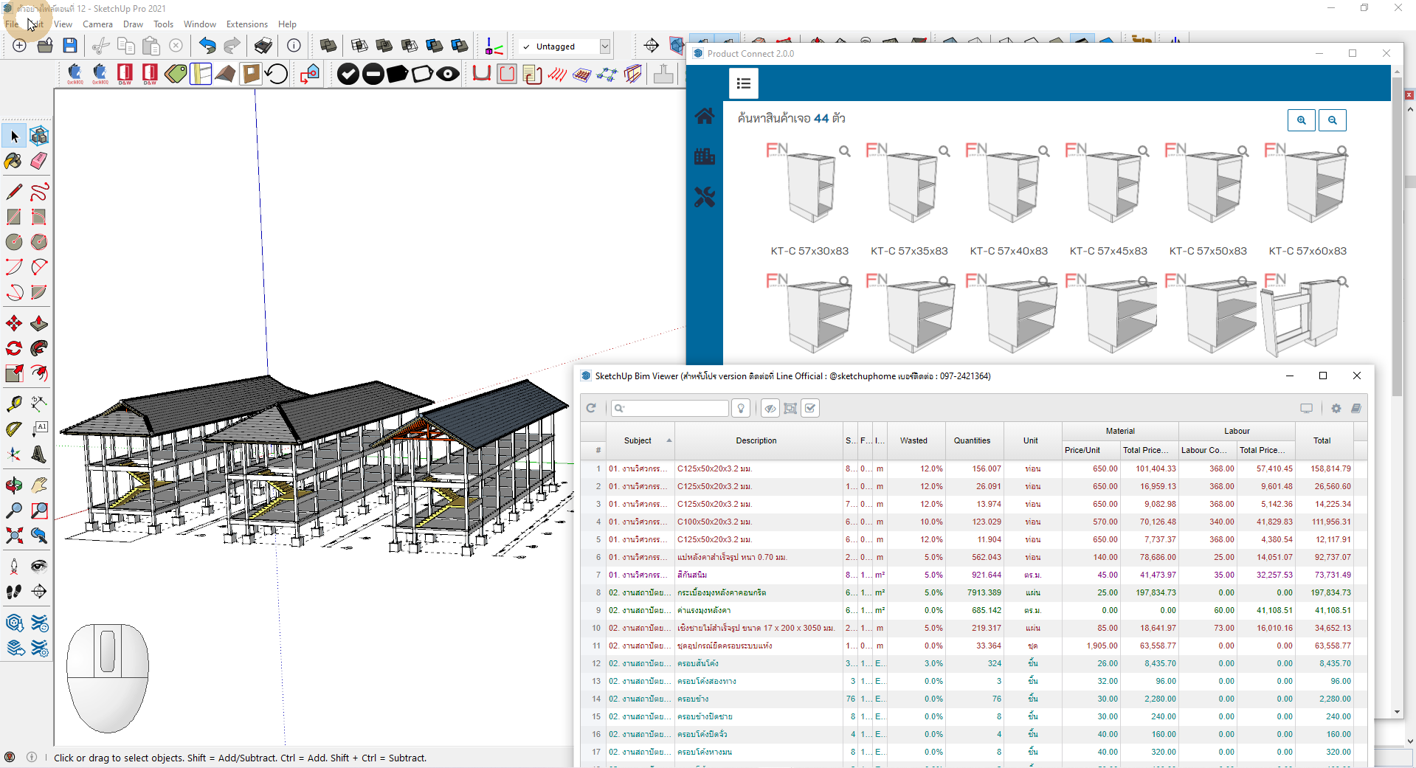Open the Camera menu
Screen dimensions: 1416x768
(97, 24)
